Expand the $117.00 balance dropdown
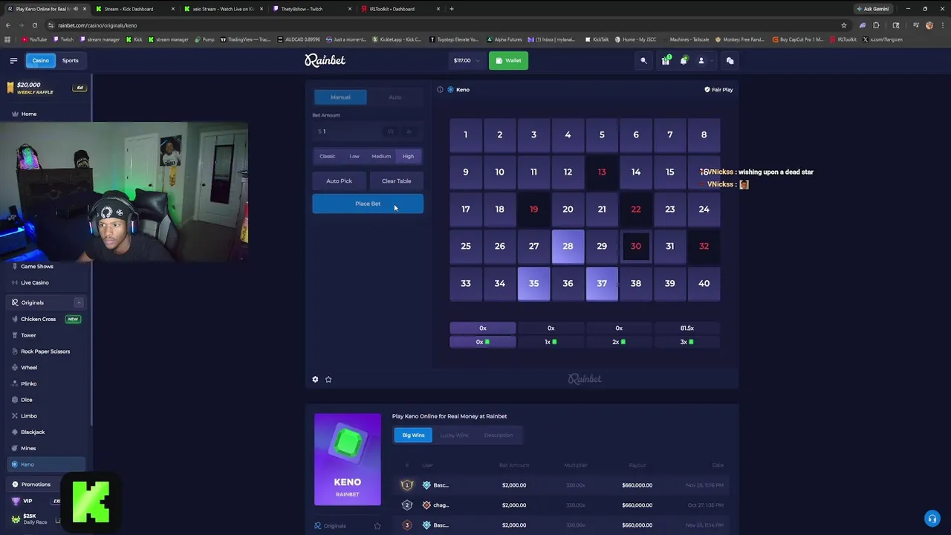The image size is (951, 535). point(466,61)
